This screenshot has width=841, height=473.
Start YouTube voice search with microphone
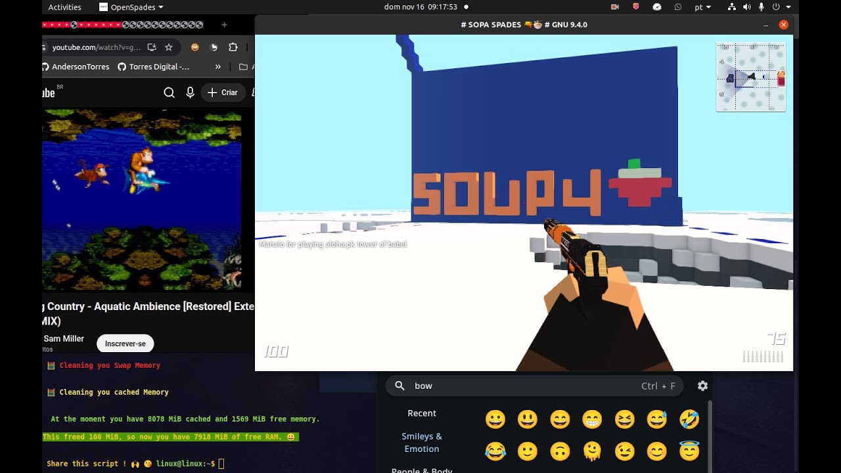pyautogui.click(x=190, y=93)
